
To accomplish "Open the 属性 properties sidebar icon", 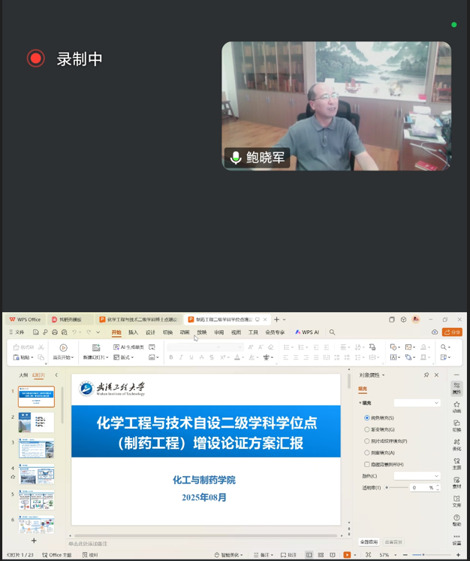I will tap(456, 387).
